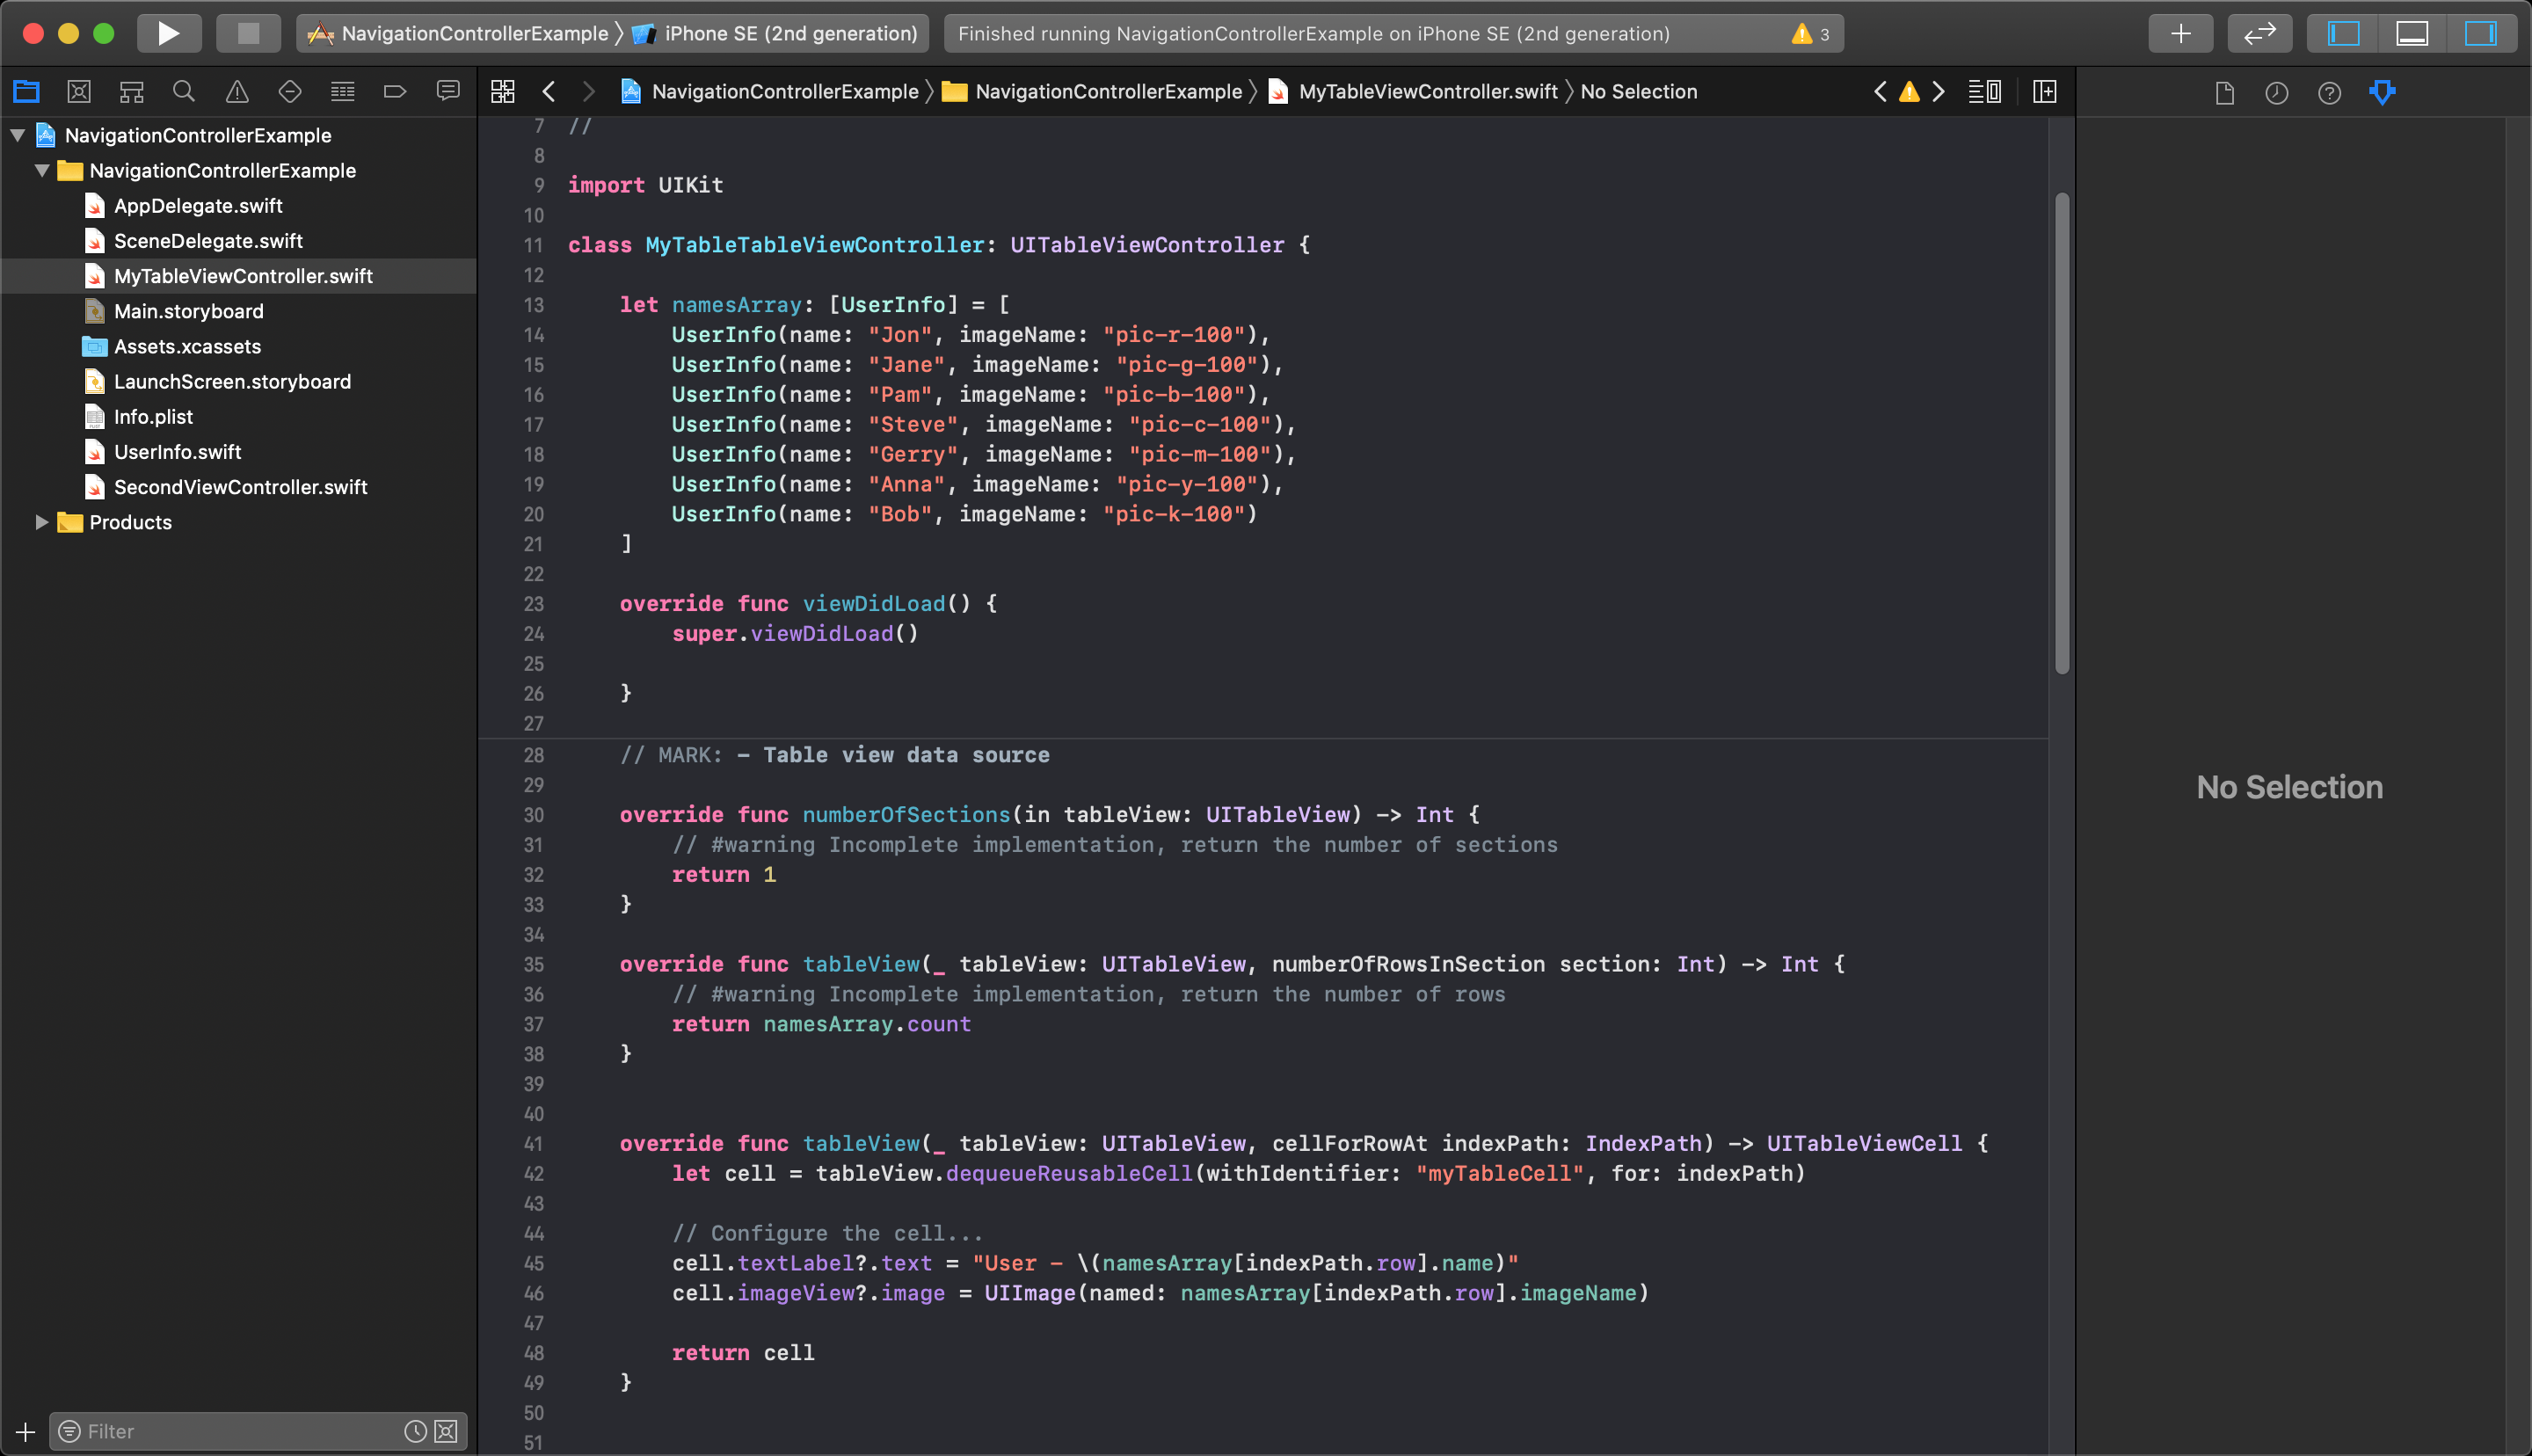This screenshot has width=2532, height=1456.
Task: Click the MARK Table view data source comment
Action: point(834,755)
